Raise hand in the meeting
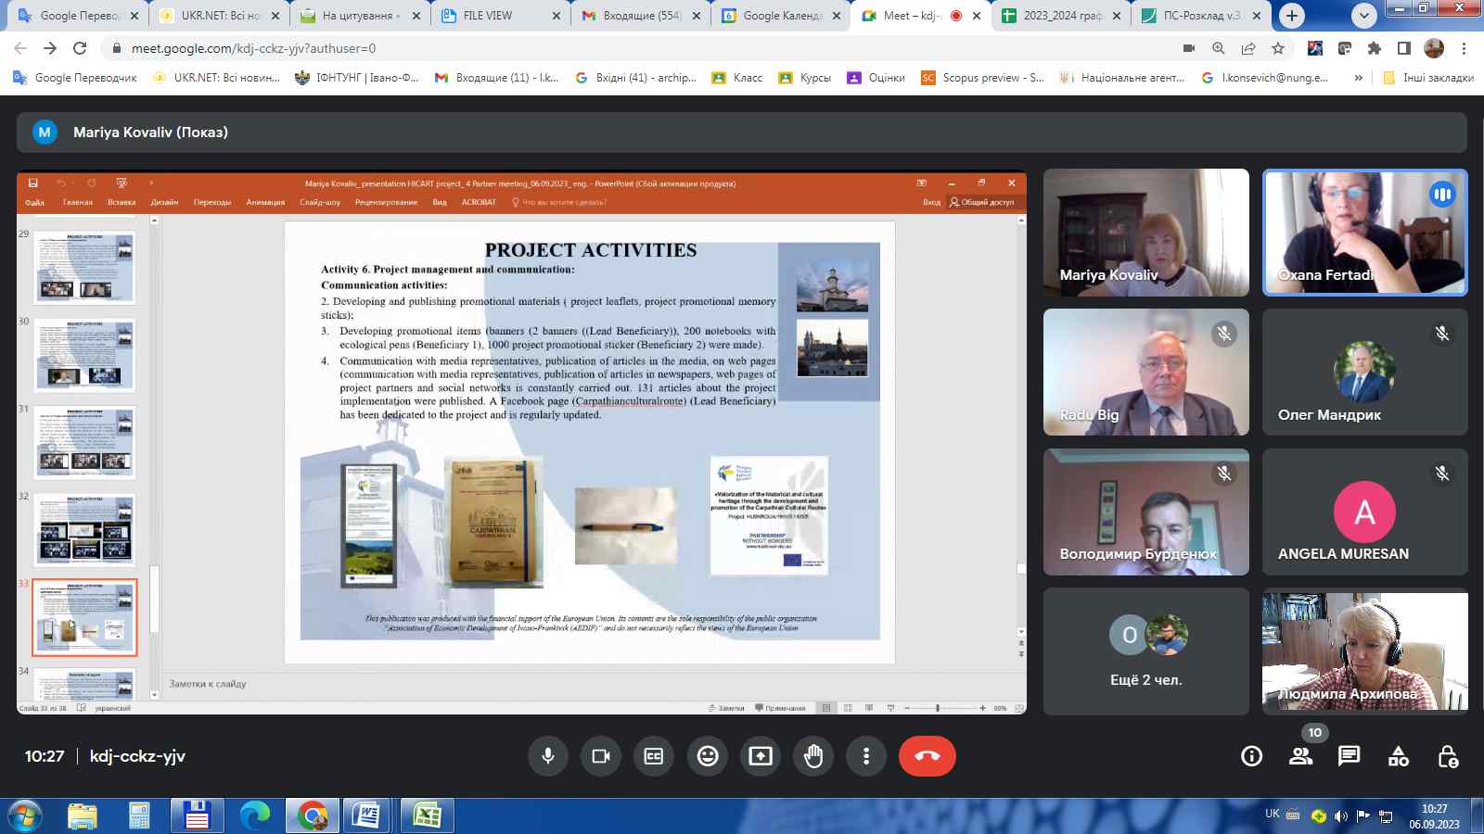This screenshot has height=834, width=1484. [813, 756]
